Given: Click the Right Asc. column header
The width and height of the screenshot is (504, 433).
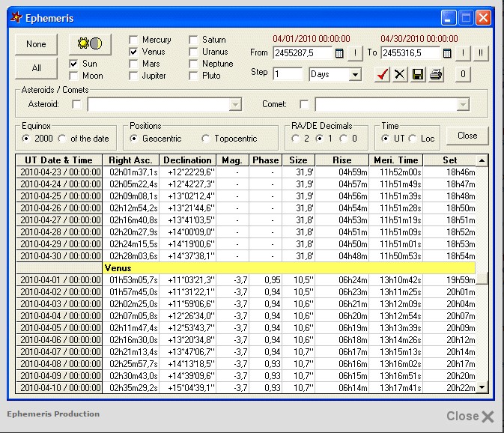Looking at the screenshot, I should [x=130, y=160].
